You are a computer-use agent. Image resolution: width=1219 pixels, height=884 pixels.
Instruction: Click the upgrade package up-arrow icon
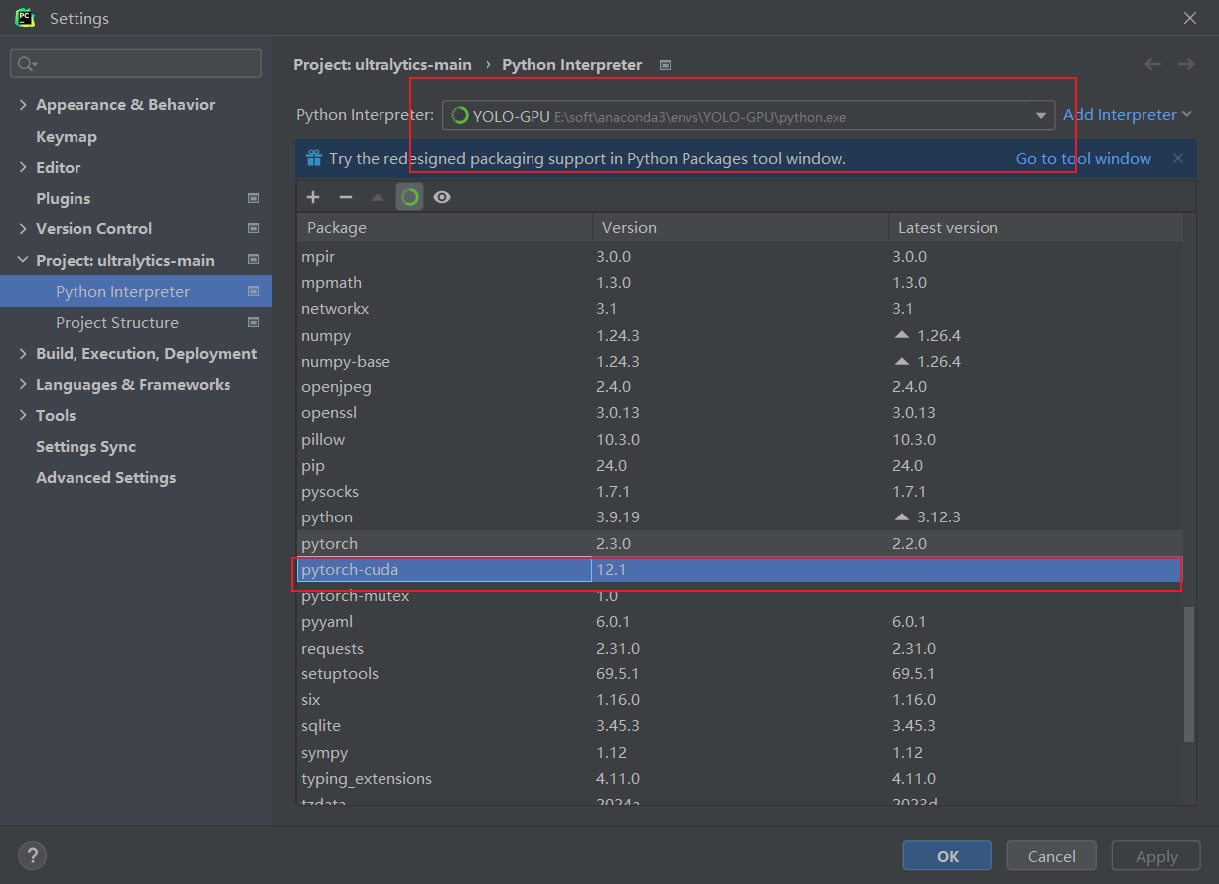point(378,197)
